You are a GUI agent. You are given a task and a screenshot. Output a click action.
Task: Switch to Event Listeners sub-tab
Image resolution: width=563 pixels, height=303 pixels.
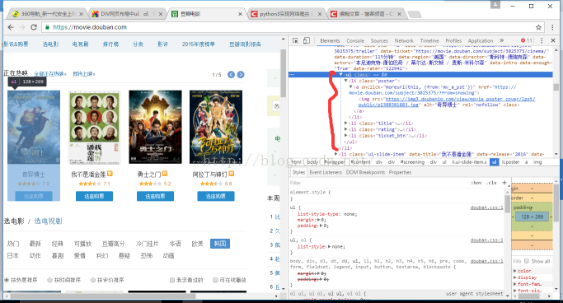(x=326, y=172)
